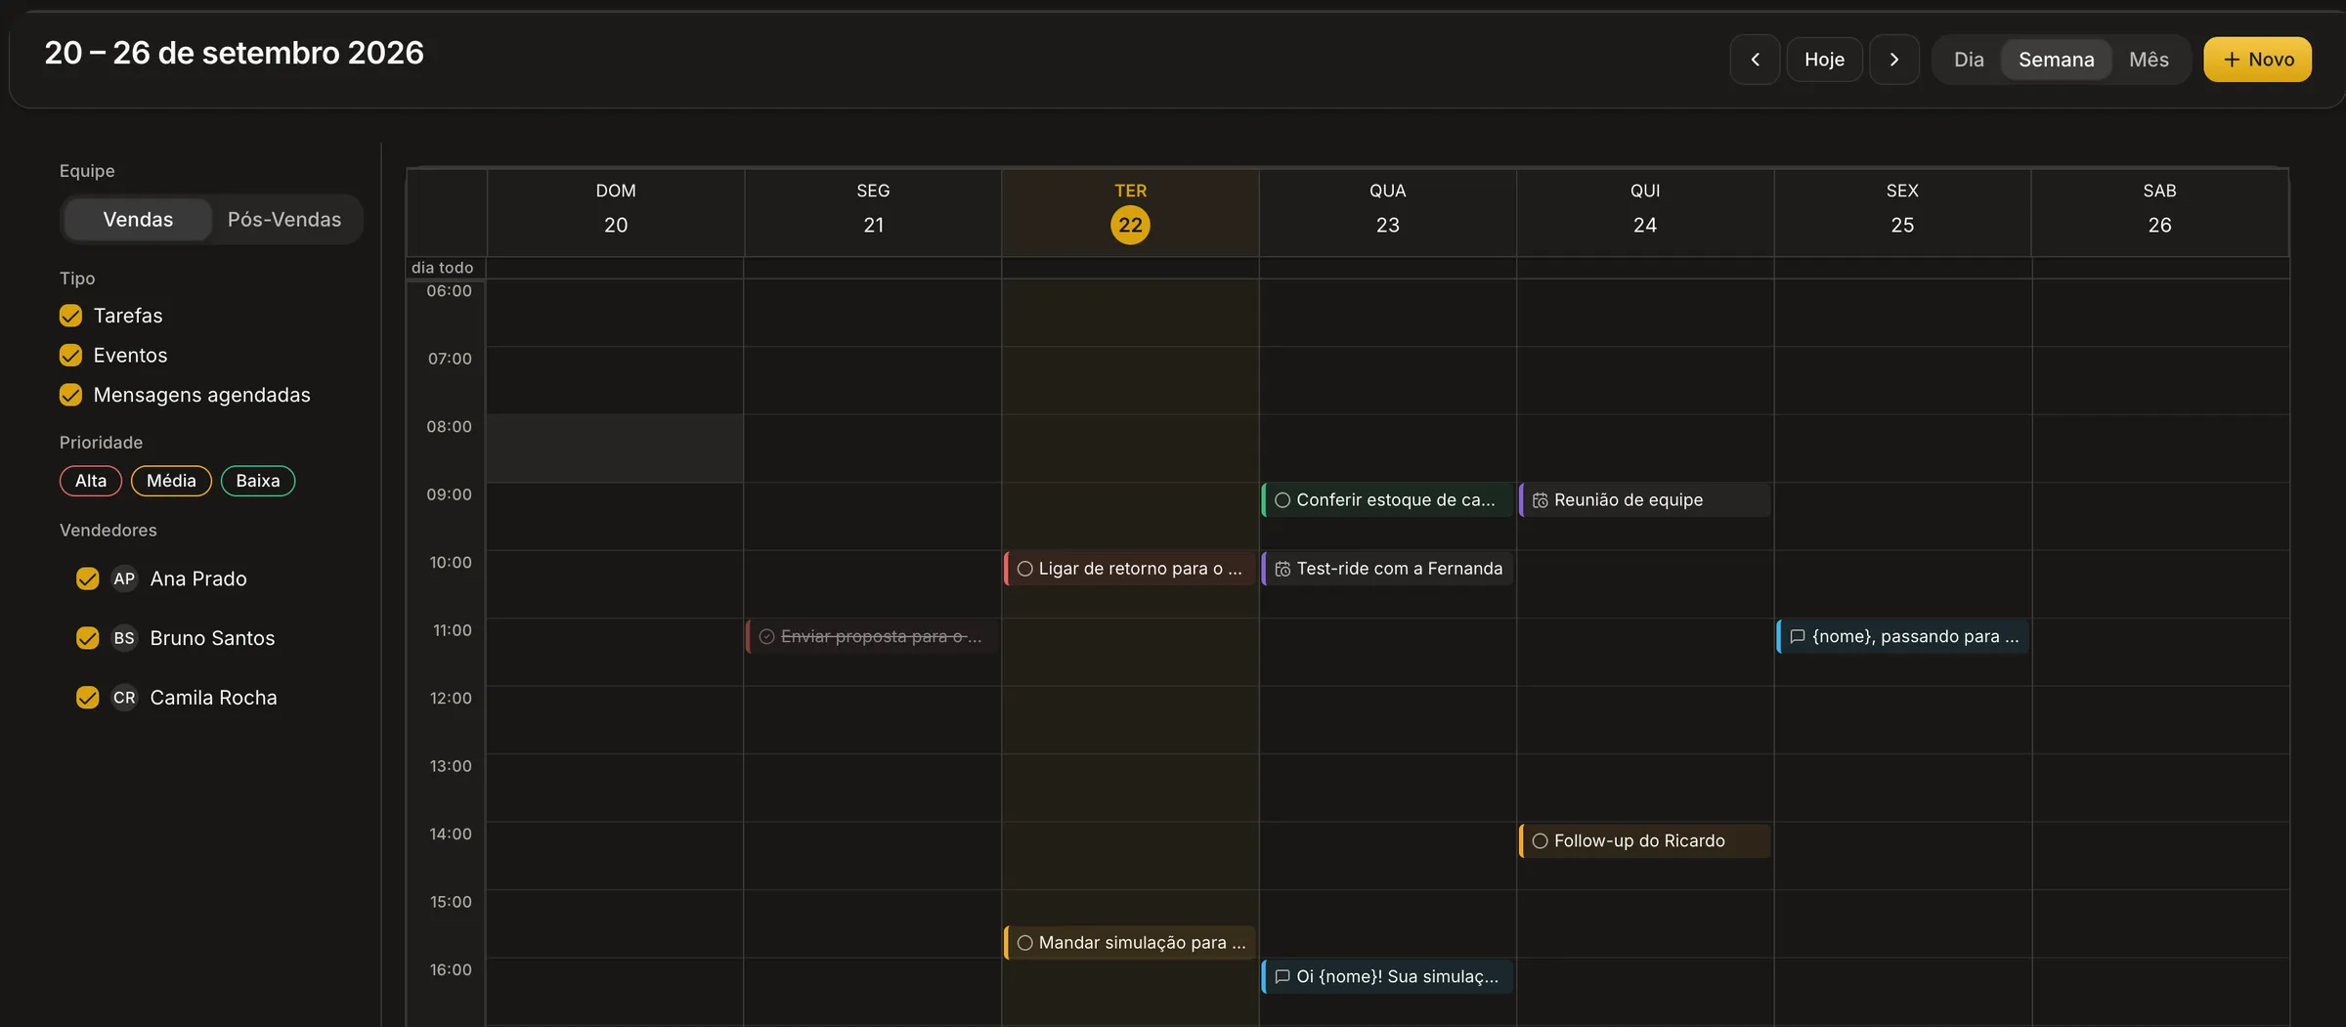Image resolution: width=2346 pixels, height=1027 pixels.
Task: Go to the previous week
Action: click(1755, 60)
